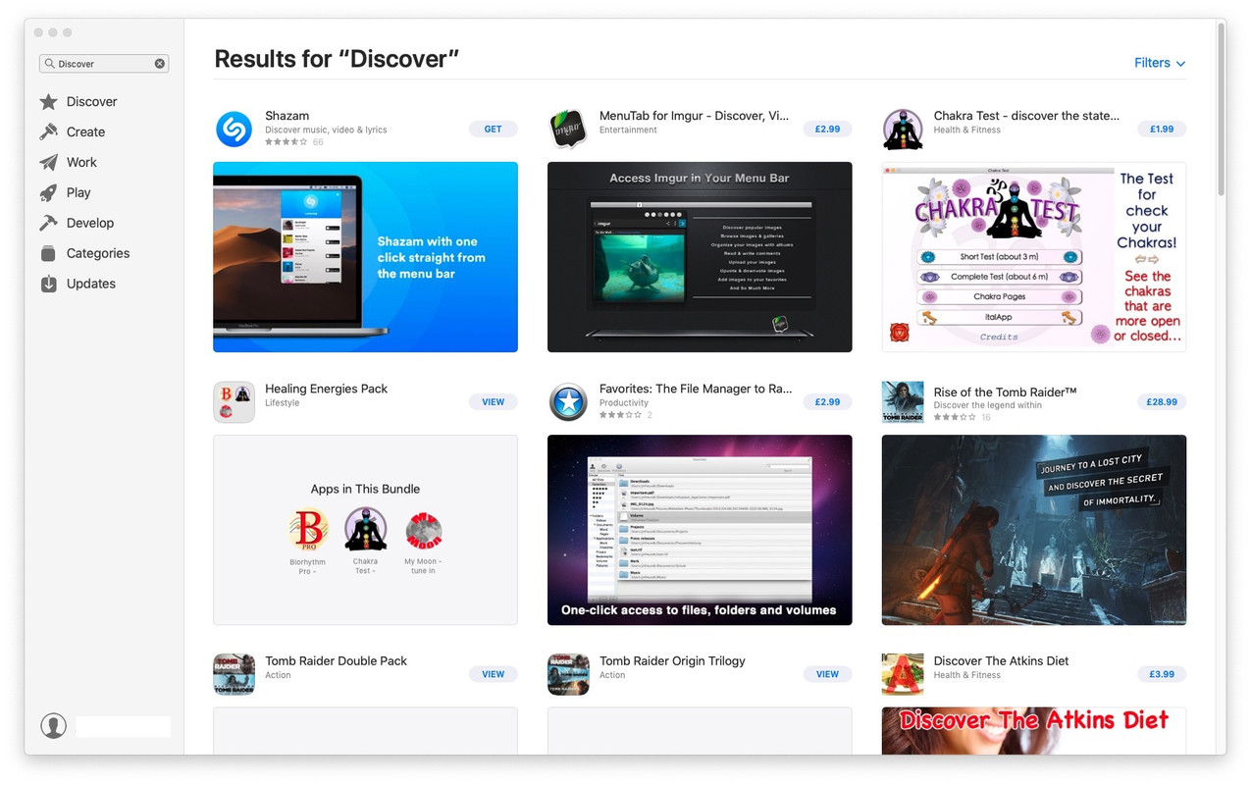
Task: Open the Healing Energies Pack title
Action: pyautogui.click(x=326, y=390)
